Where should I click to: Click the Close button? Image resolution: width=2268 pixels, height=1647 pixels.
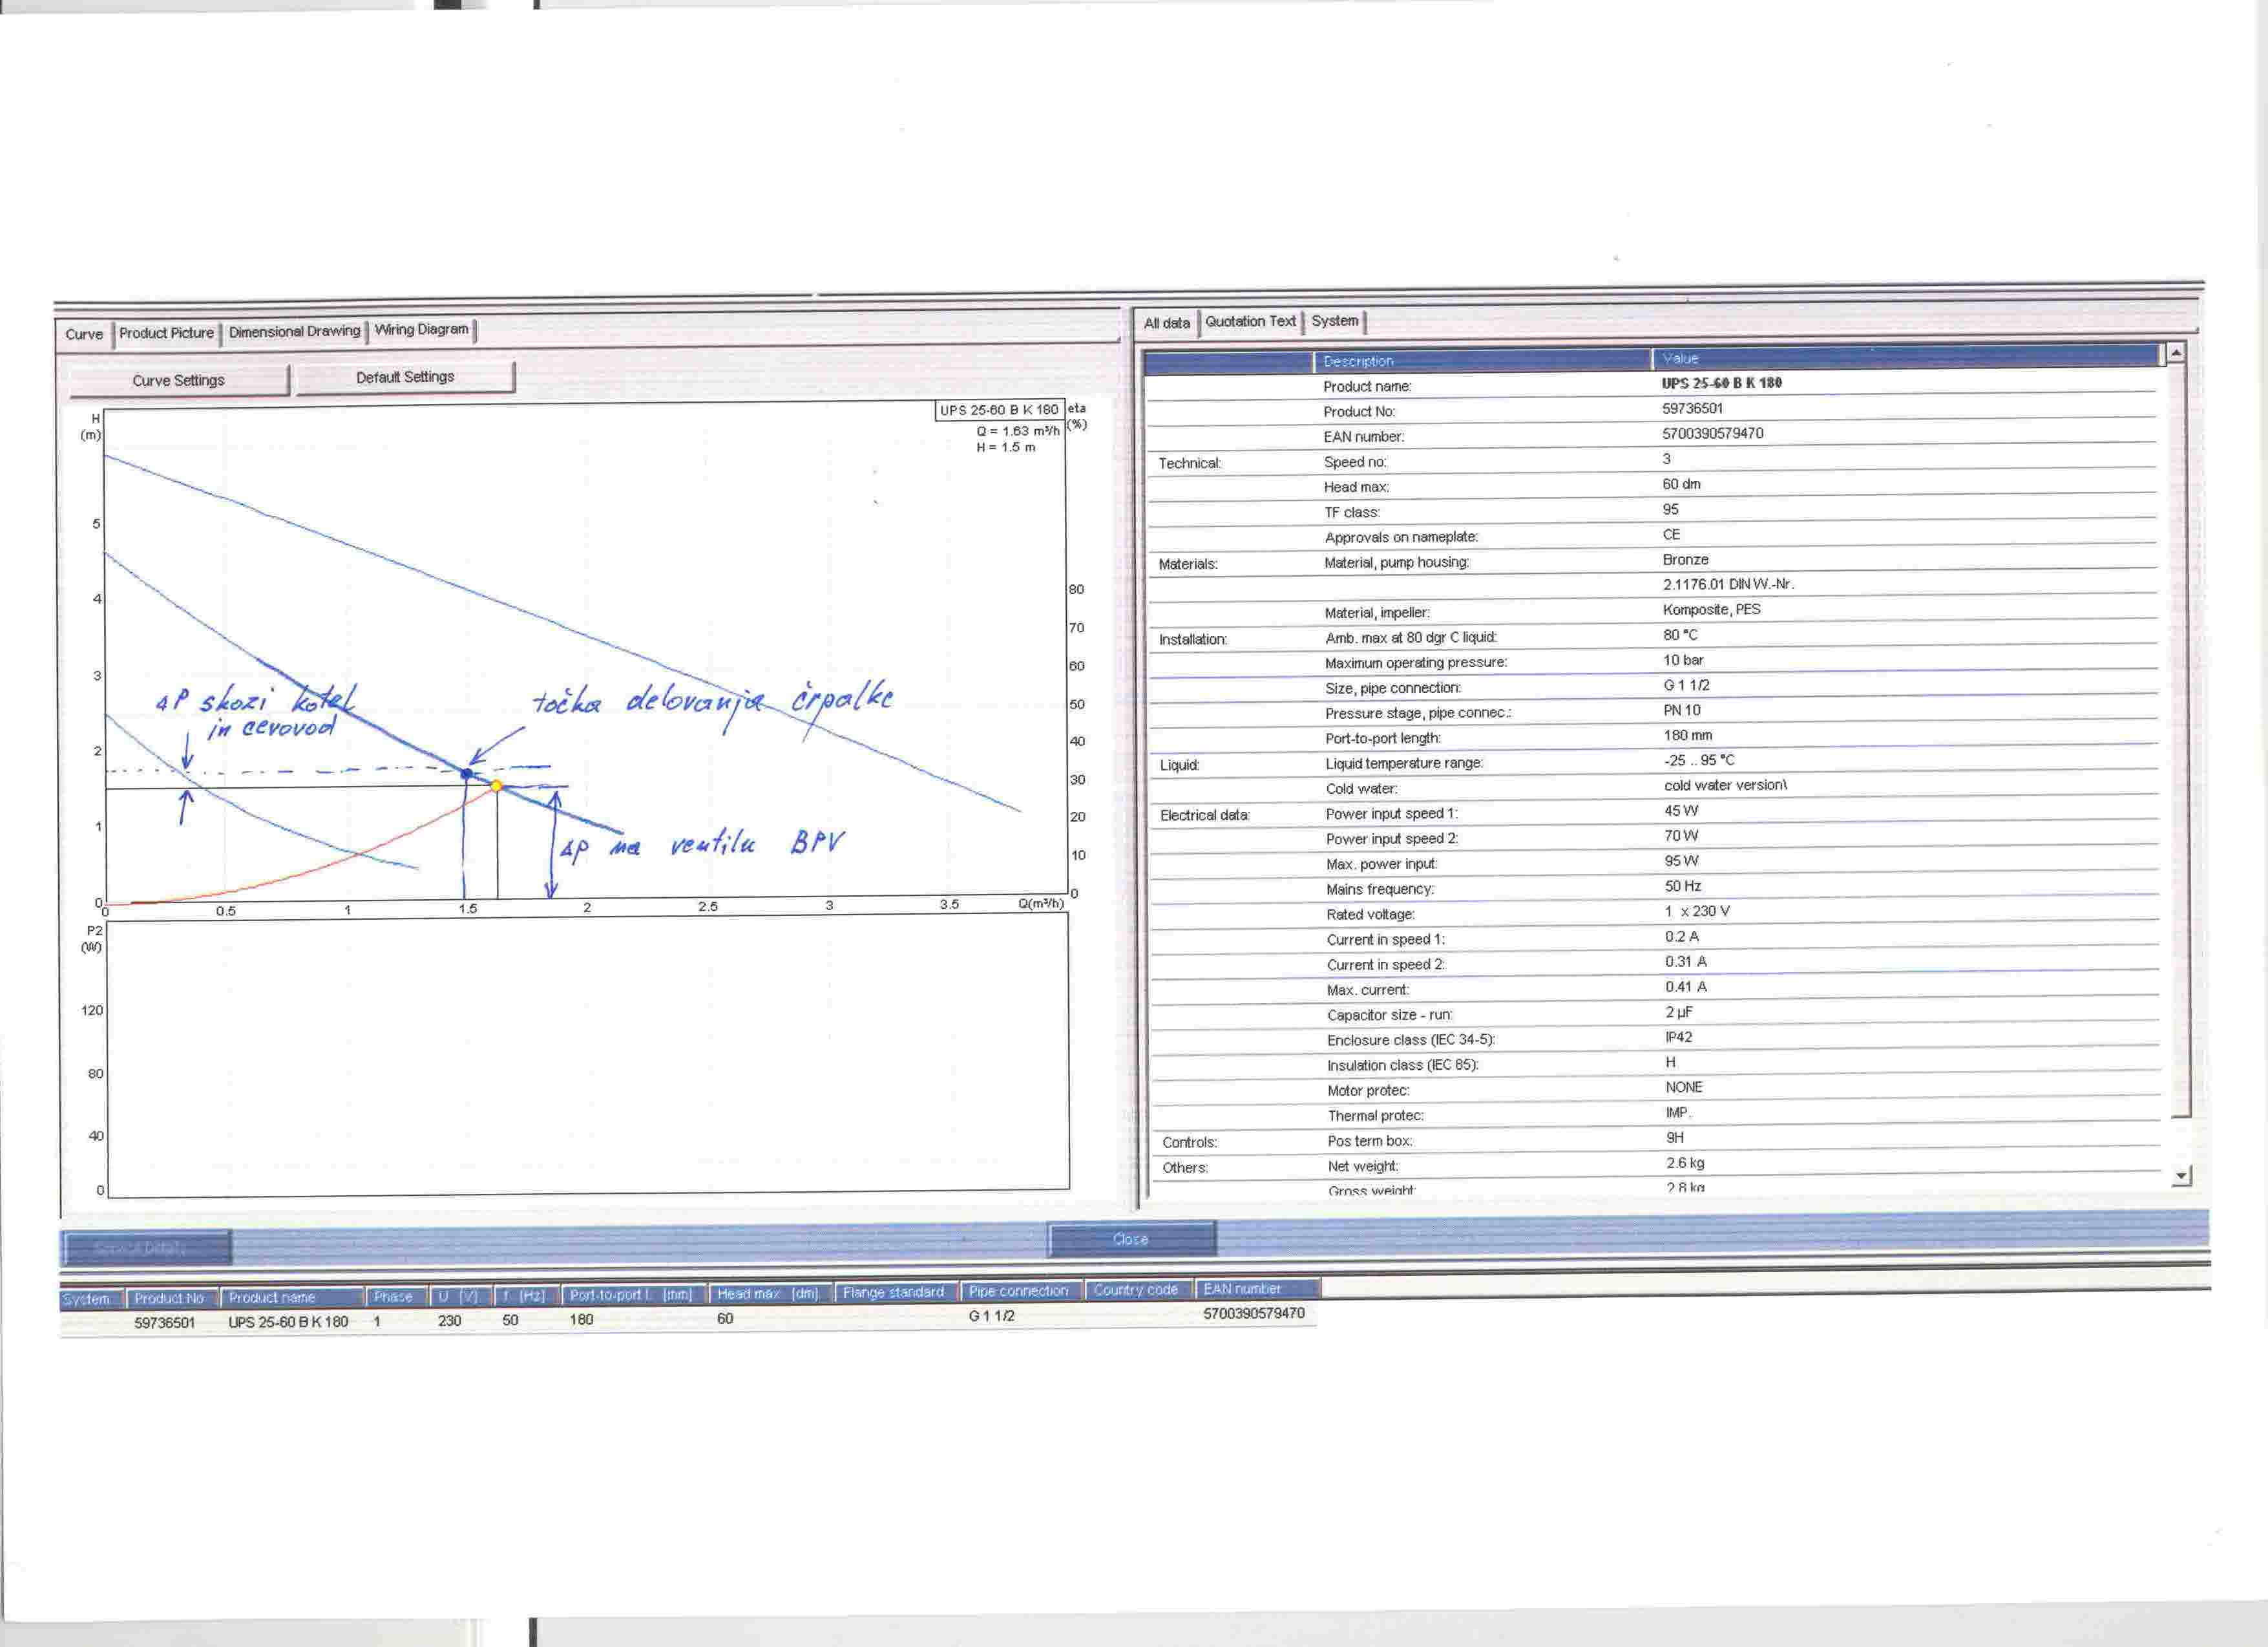click(1131, 1238)
